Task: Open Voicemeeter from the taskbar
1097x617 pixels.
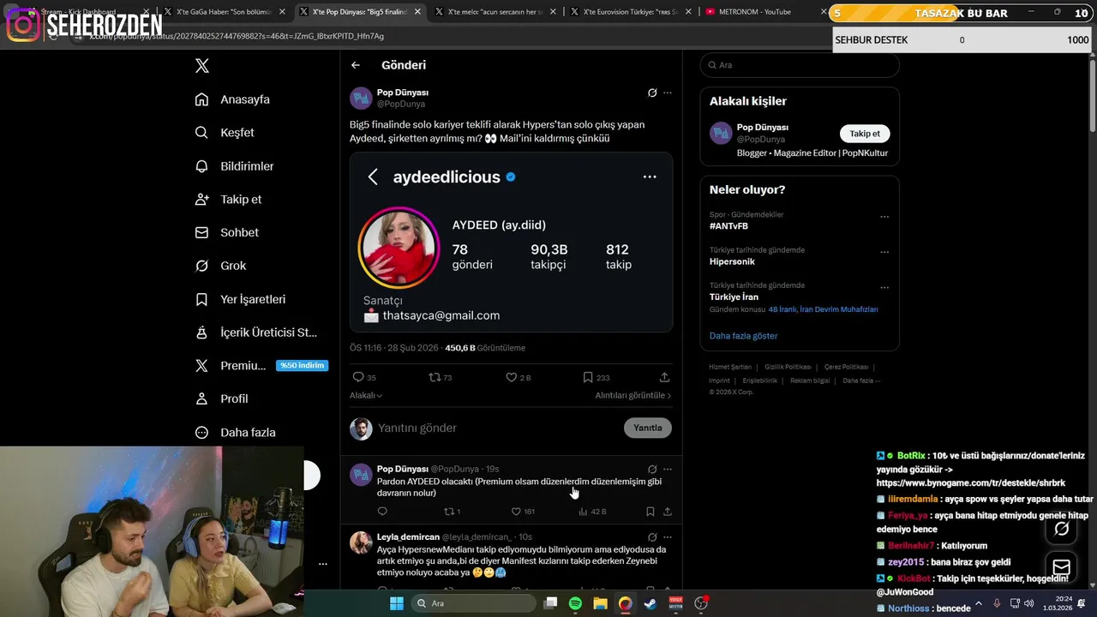Action: (x=676, y=603)
